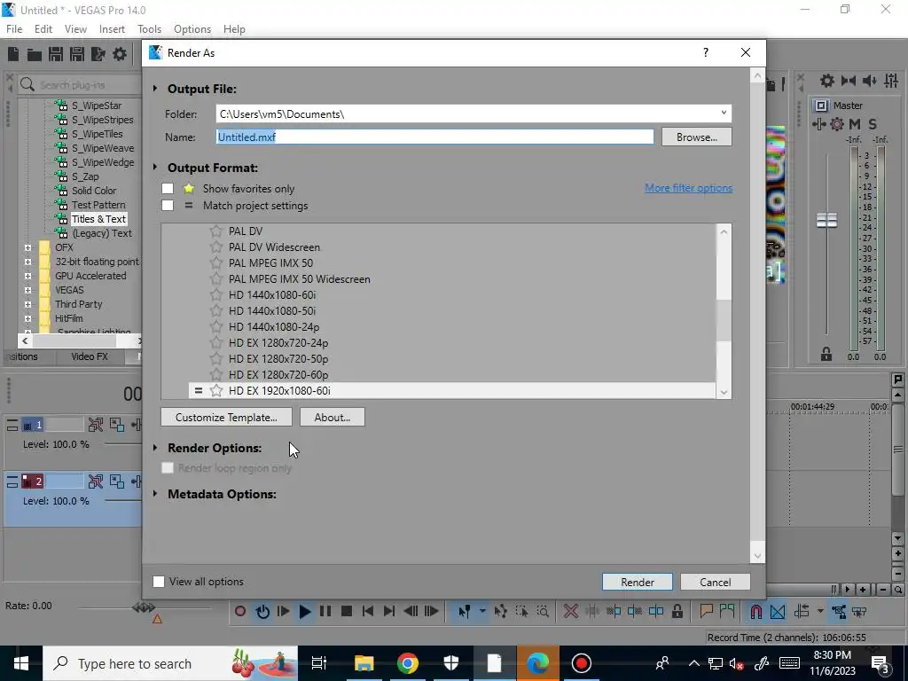
Task: Click track 1 level slider
Action: [122, 444]
